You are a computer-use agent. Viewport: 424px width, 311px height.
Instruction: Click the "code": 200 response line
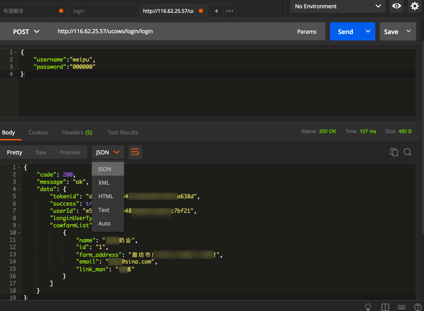click(x=56, y=175)
